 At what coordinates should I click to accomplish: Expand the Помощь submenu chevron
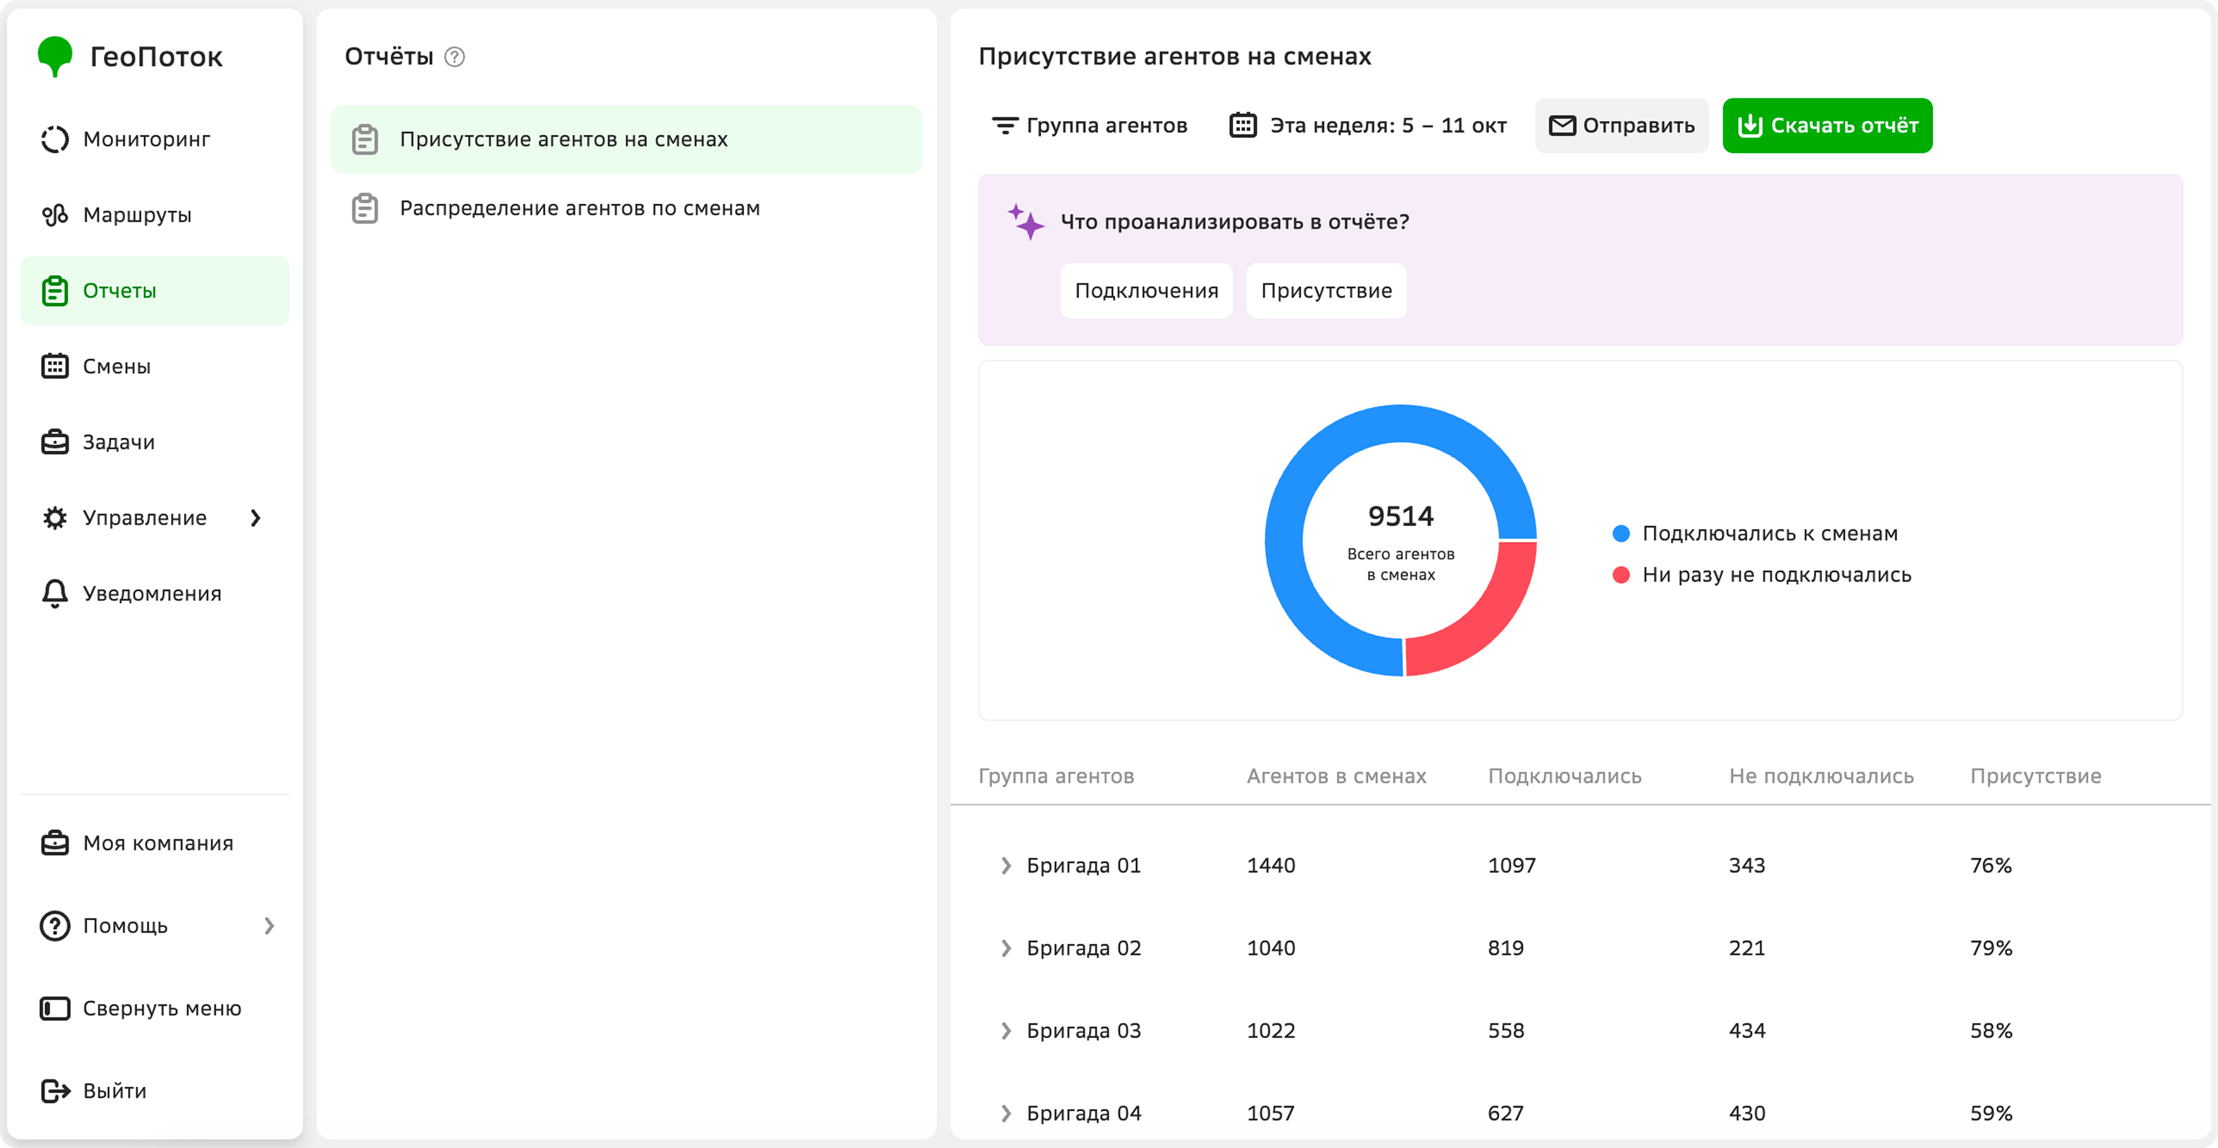pos(270,926)
